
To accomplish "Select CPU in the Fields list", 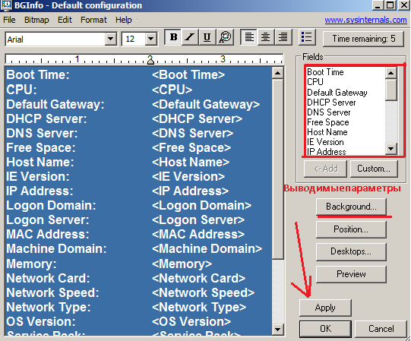I will pos(315,82).
